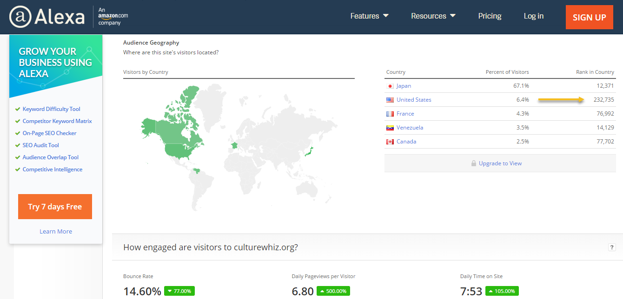This screenshot has width=623, height=299.
Task: Click the Rank in Country column header
Action: pyautogui.click(x=595, y=72)
